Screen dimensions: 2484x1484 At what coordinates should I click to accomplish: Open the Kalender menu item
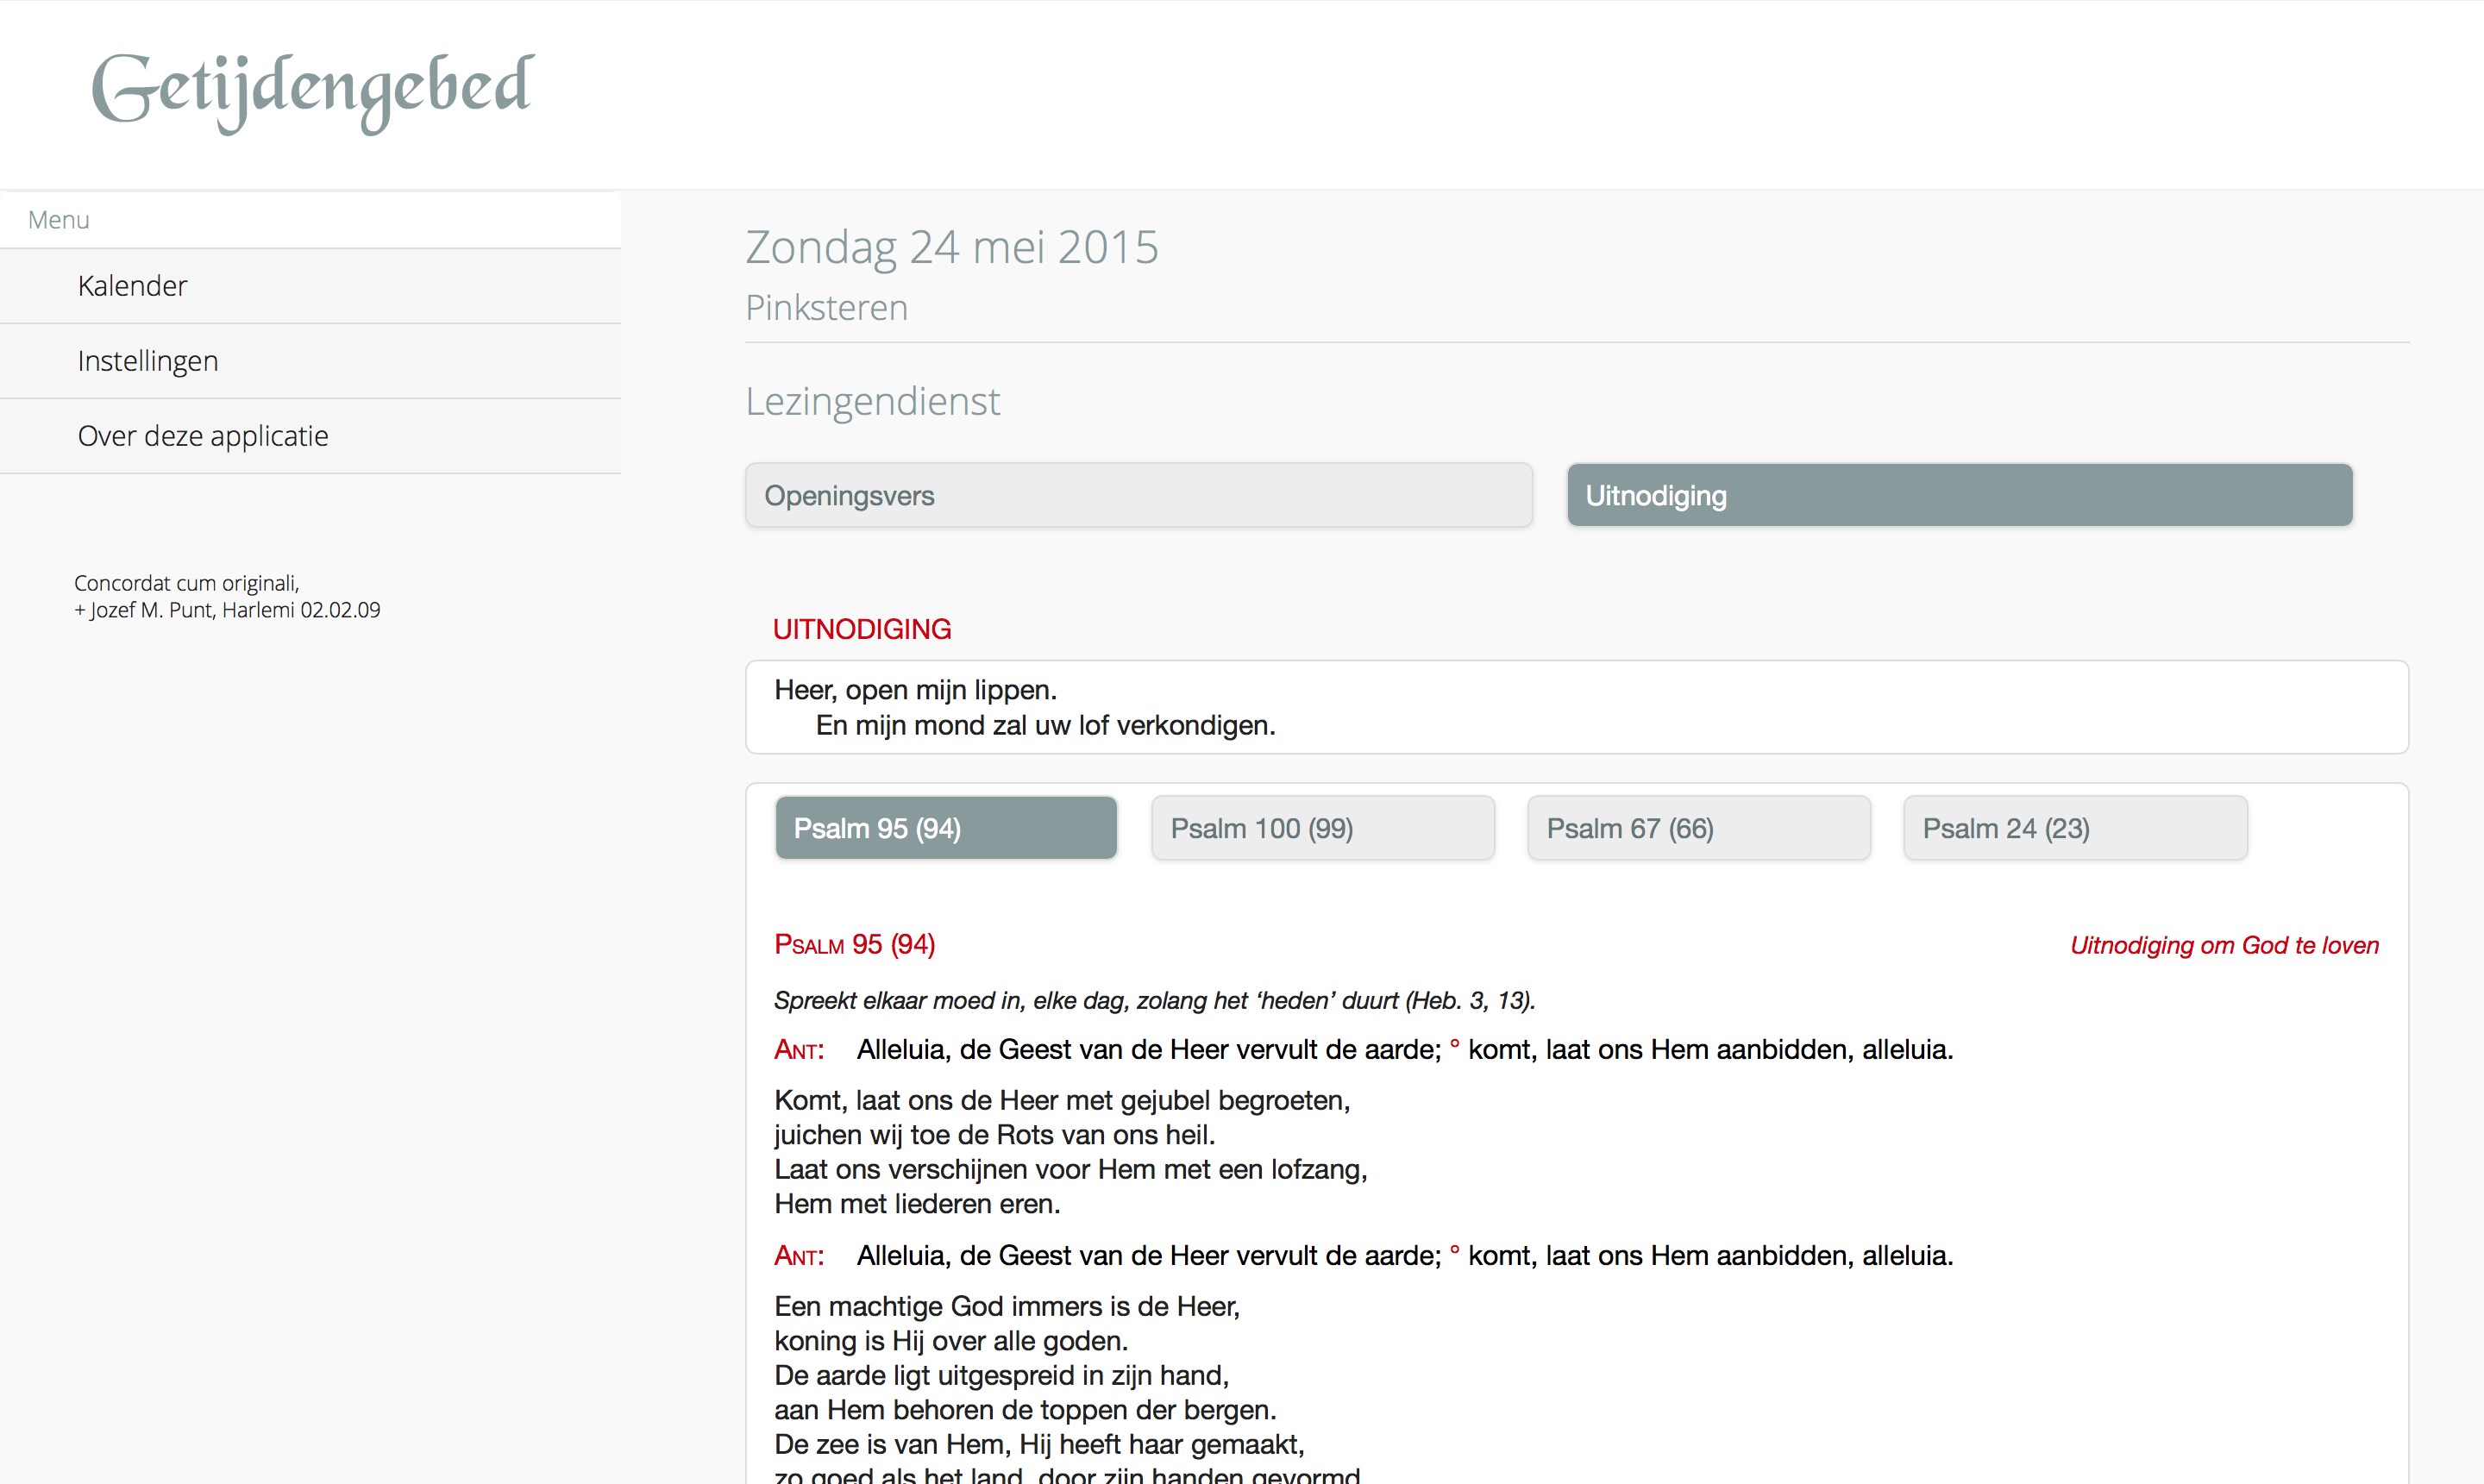[x=132, y=286]
